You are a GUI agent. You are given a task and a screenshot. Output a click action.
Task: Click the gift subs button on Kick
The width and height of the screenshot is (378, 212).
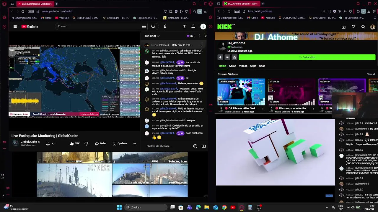tap(234, 57)
